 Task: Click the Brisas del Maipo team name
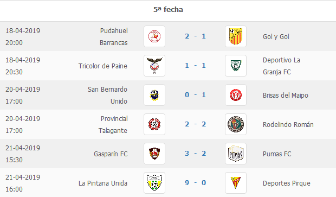click(286, 96)
